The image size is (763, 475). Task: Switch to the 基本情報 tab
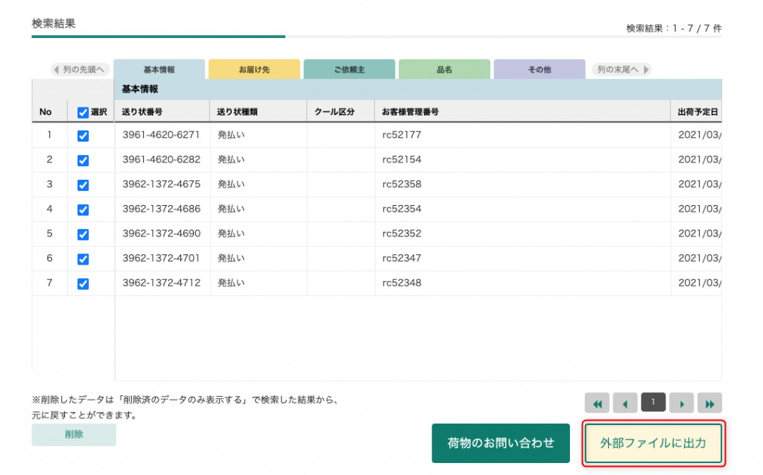coord(159,69)
